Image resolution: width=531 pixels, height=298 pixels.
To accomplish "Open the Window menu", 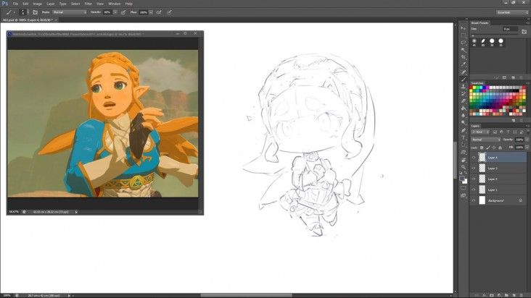I will pos(115,4).
